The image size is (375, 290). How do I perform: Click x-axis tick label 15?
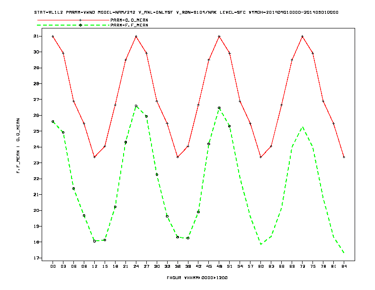click(x=105, y=266)
